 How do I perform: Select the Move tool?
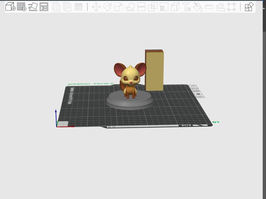point(96,7)
